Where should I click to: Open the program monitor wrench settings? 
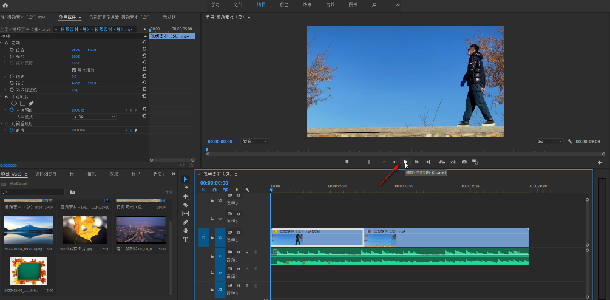pyautogui.click(x=570, y=141)
